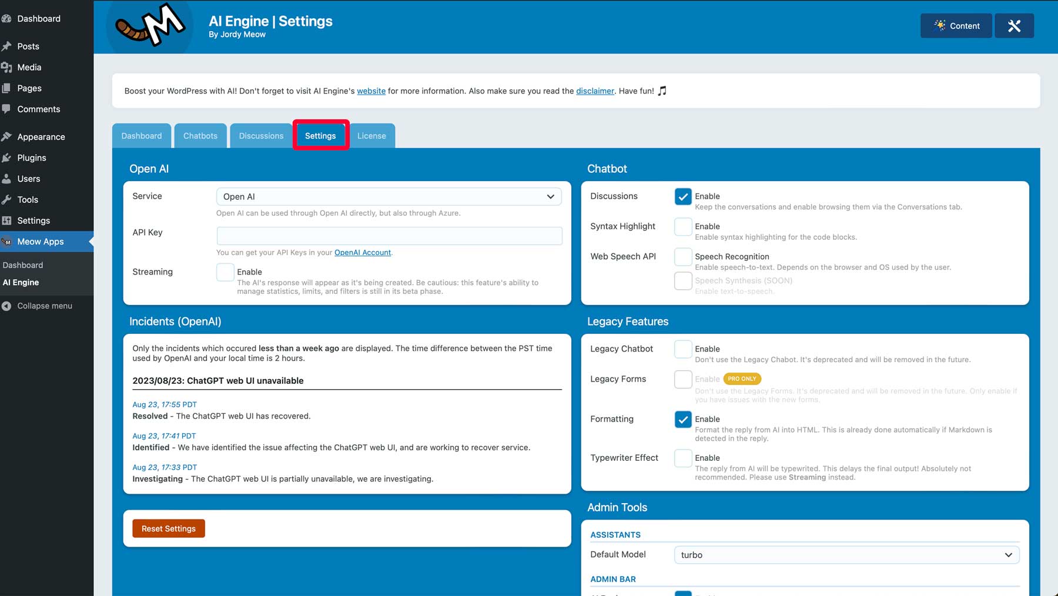Image resolution: width=1058 pixels, height=596 pixels.
Task: Click into the API Key field
Action: click(389, 236)
